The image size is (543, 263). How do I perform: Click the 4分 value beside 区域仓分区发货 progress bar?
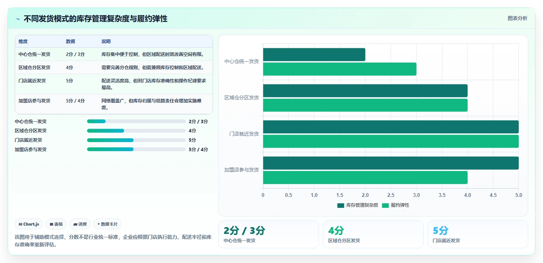tap(192, 131)
